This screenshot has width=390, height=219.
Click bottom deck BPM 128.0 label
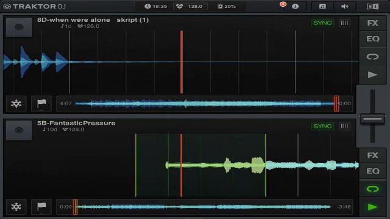tap(74, 130)
